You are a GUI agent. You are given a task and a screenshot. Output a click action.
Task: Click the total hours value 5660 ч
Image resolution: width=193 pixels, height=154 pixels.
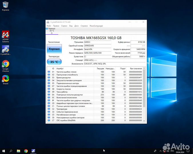pos(138,56)
